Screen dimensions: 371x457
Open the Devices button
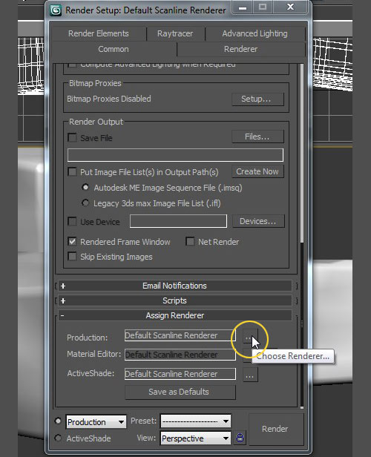[258, 221]
